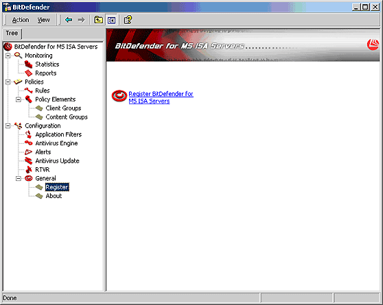Click the Configuration node icon

tap(18, 125)
